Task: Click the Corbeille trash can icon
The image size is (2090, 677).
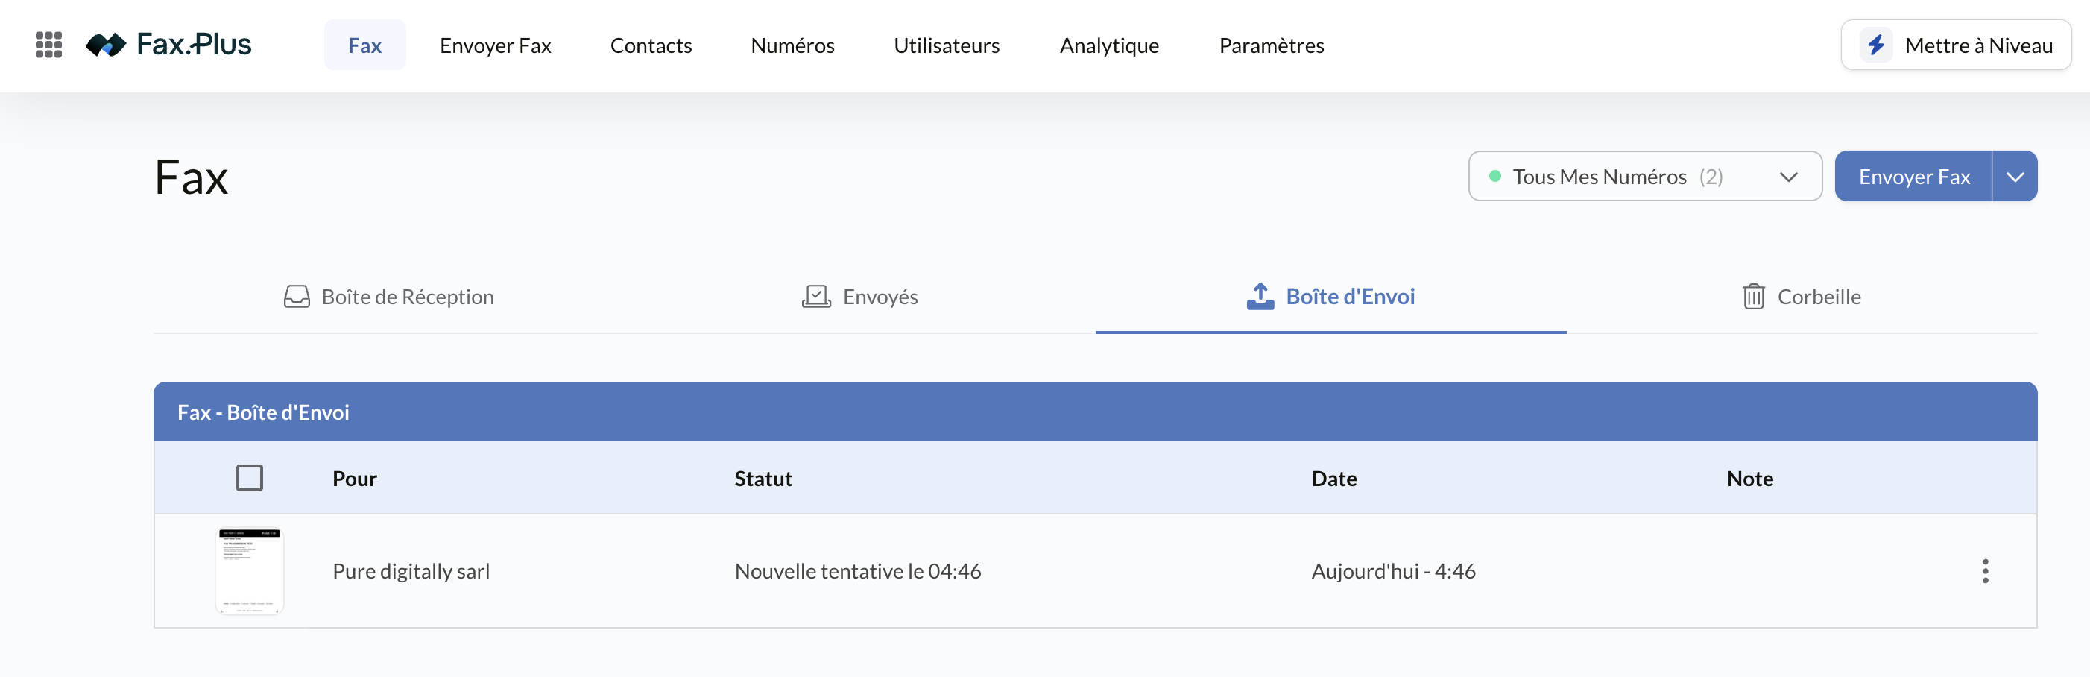Action: (x=1753, y=296)
